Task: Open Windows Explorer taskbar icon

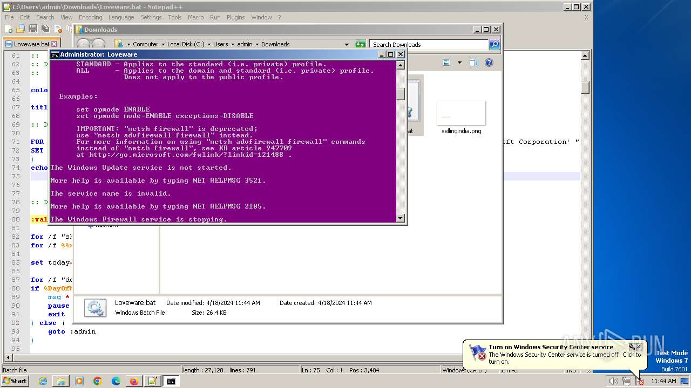Action: (61, 381)
